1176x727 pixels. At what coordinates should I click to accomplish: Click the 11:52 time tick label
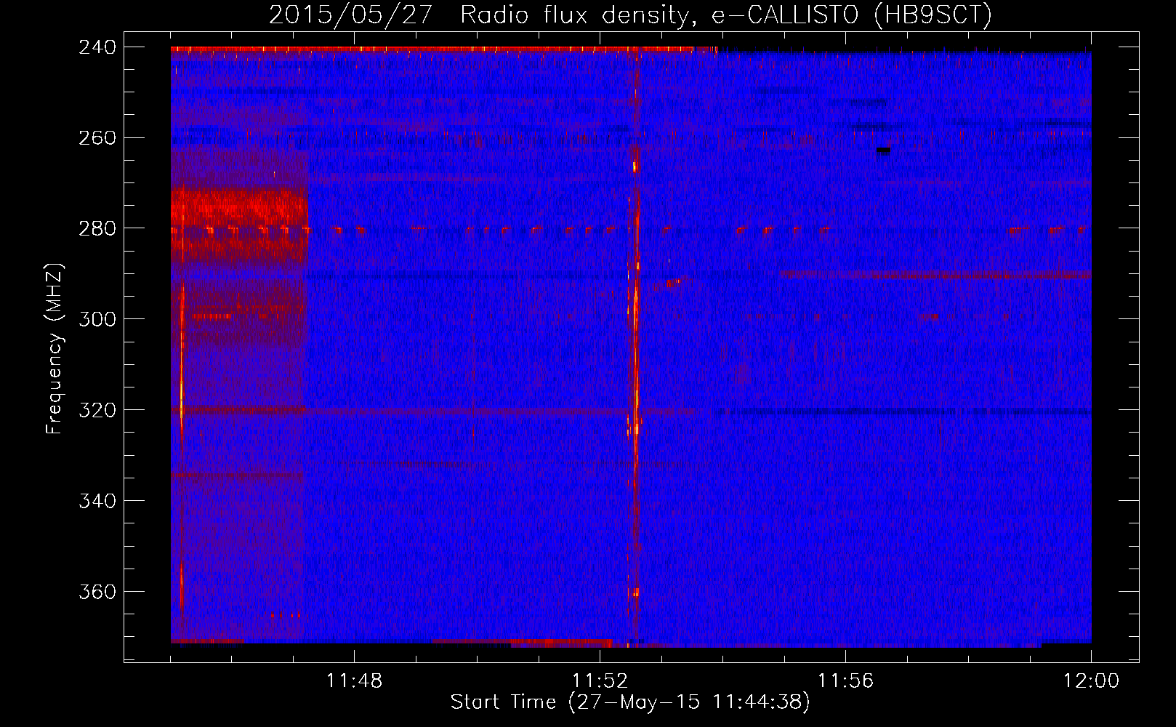[x=600, y=681]
